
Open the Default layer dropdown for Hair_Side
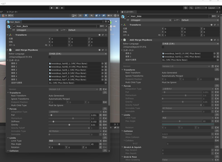pos(200,20)
